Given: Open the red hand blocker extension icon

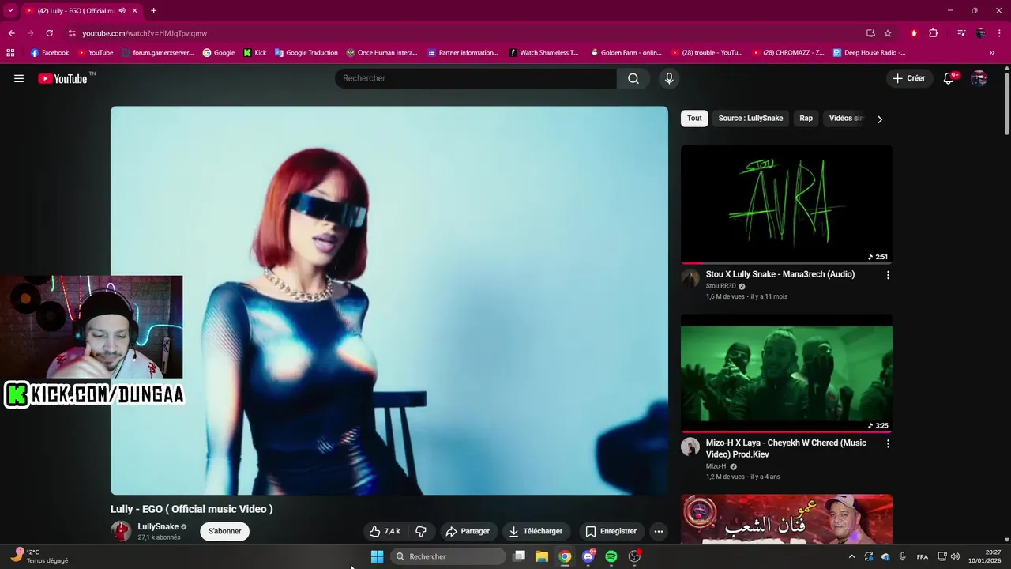Looking at the screenshot, I should (914, 33).
